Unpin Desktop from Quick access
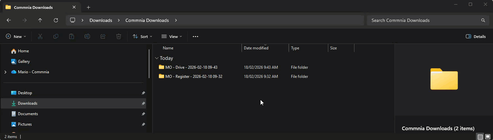Image resolution: width=493 pixels, height=140 pixels. 143,93
